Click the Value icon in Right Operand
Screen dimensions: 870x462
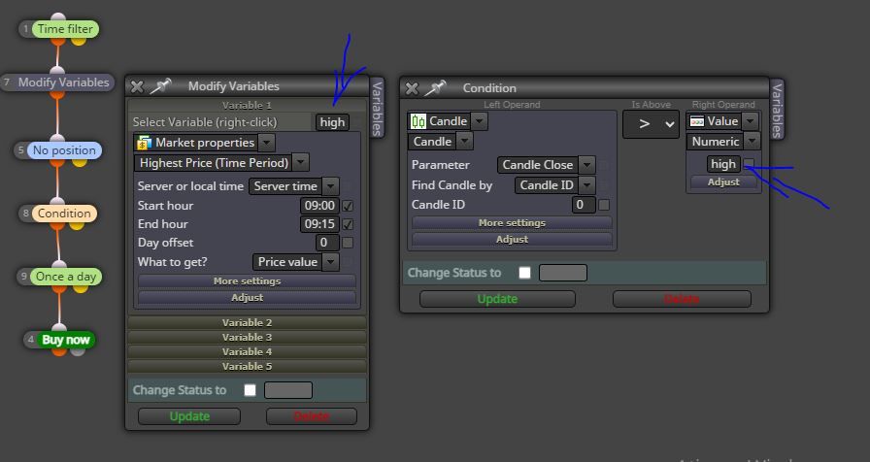(x=697, y=121)
